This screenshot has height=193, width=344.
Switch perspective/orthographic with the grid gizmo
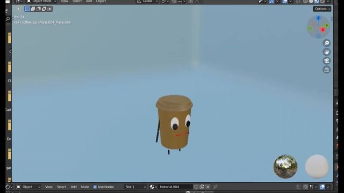(326, 70)
